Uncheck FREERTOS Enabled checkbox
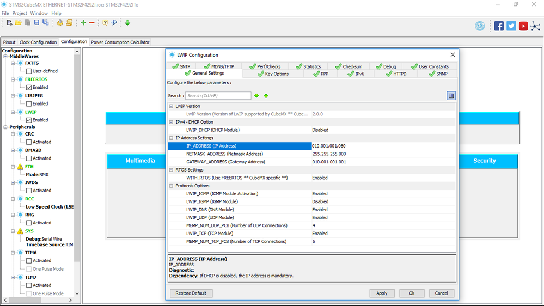The width and height of the screenshot is (544, 306). 29,88
